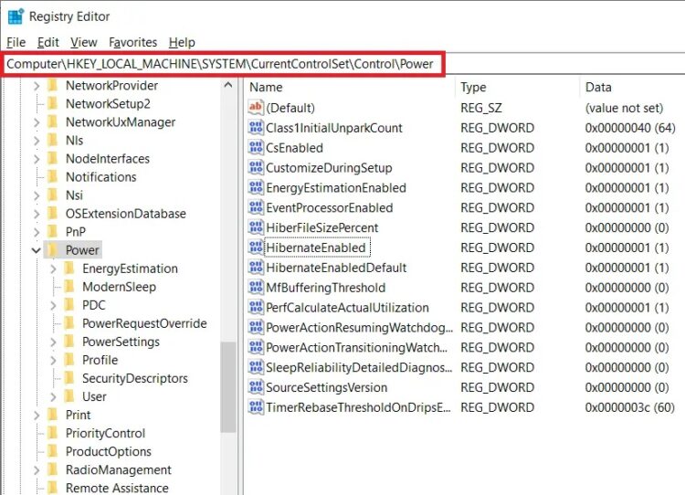Expand the EnergyEstimation subkey
Viewport: 685px width, 495px height.
53,269
